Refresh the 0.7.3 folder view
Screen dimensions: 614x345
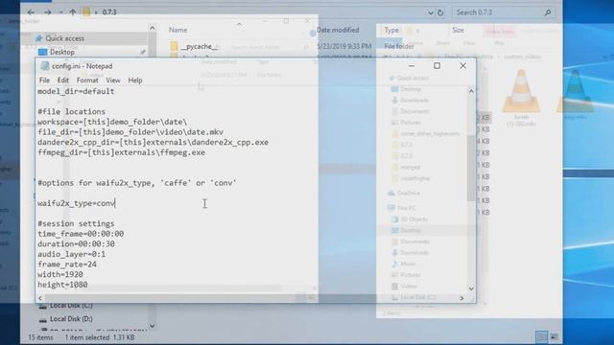coord(440,12)
